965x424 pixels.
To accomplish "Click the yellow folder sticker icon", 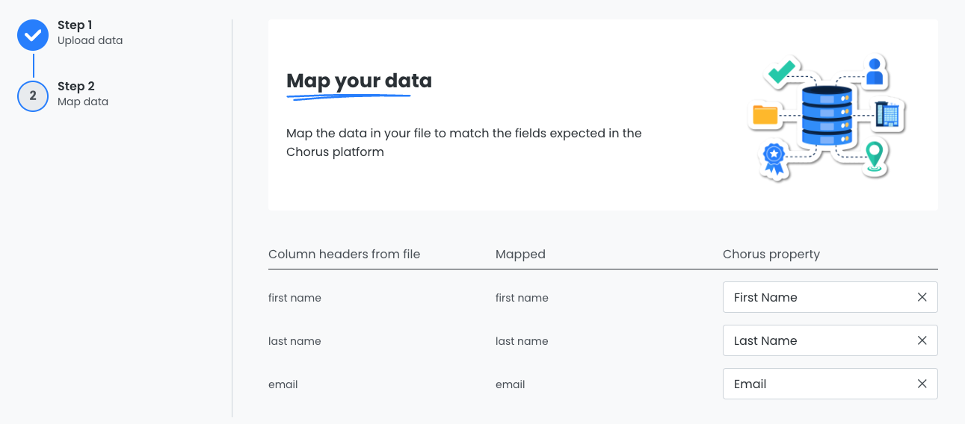I will click(765, 114).
